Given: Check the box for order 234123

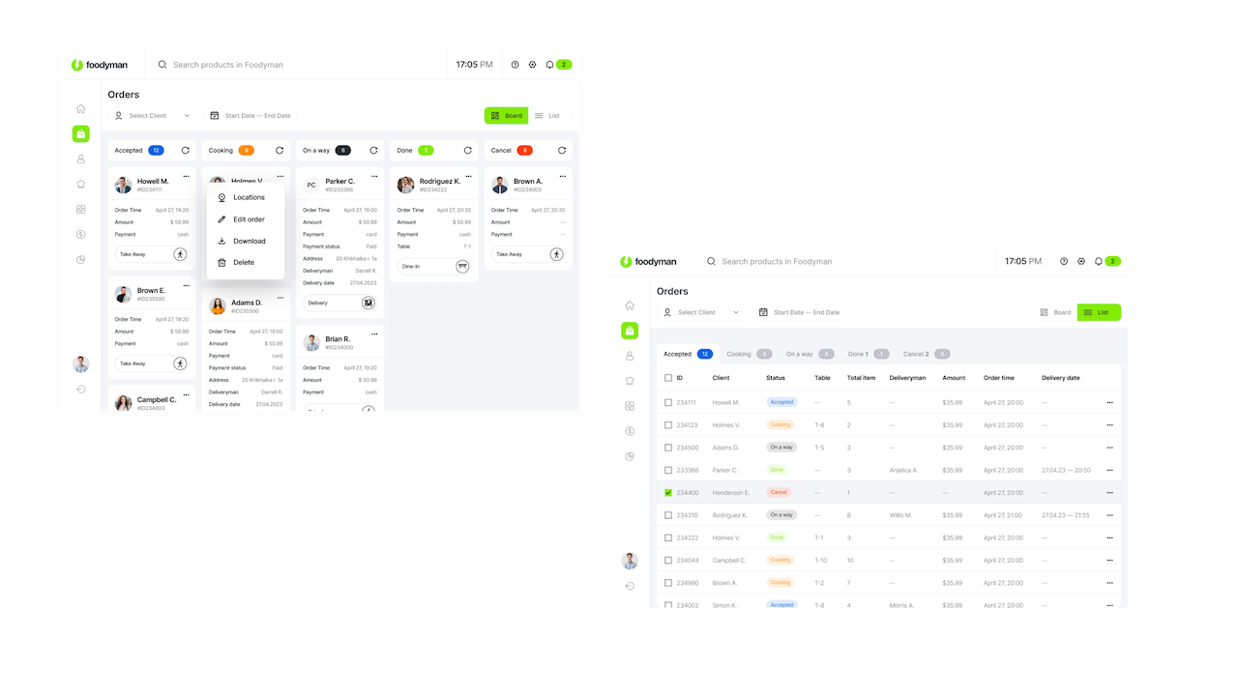Looking at the screenshot, I should pos(668,425).
